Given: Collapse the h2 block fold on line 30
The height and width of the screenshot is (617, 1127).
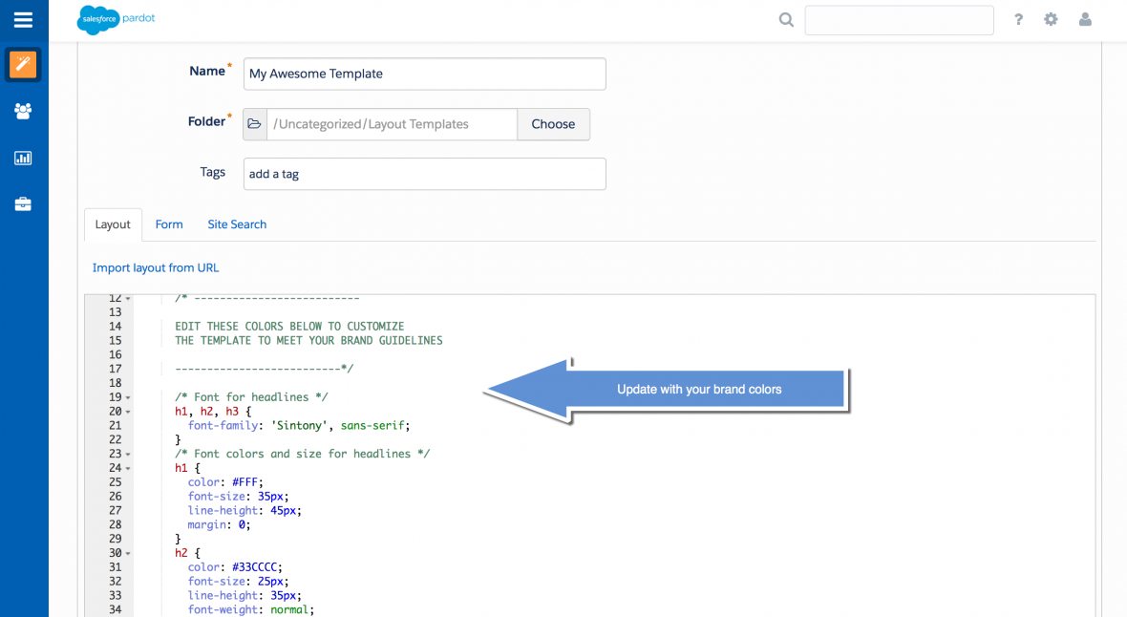Looking at the screenshot, I should (x=128, y=554).
